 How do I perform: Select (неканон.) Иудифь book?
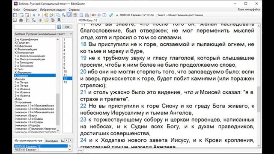click(x=27, y=125)
